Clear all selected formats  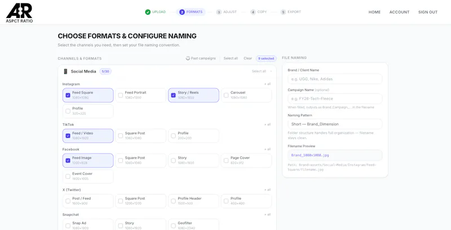pos(247,58)
